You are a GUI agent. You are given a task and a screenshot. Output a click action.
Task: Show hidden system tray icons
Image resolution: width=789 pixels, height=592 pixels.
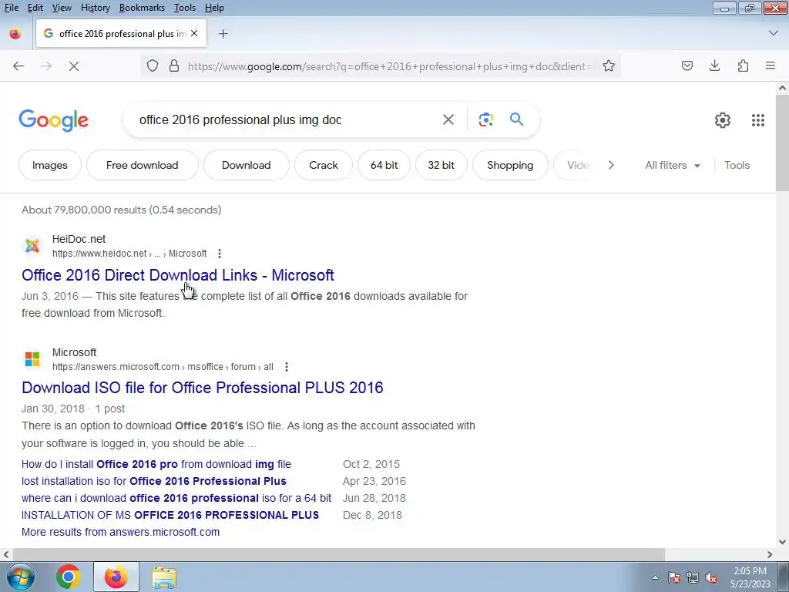click(x=655, y=577)
